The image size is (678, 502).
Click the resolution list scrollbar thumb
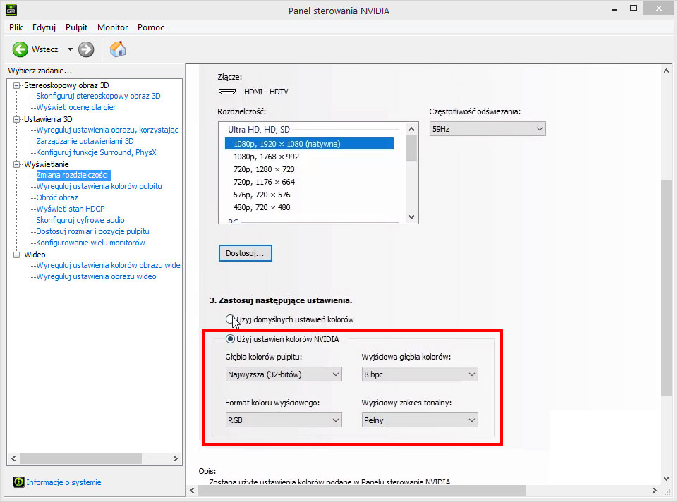(411, 148)
